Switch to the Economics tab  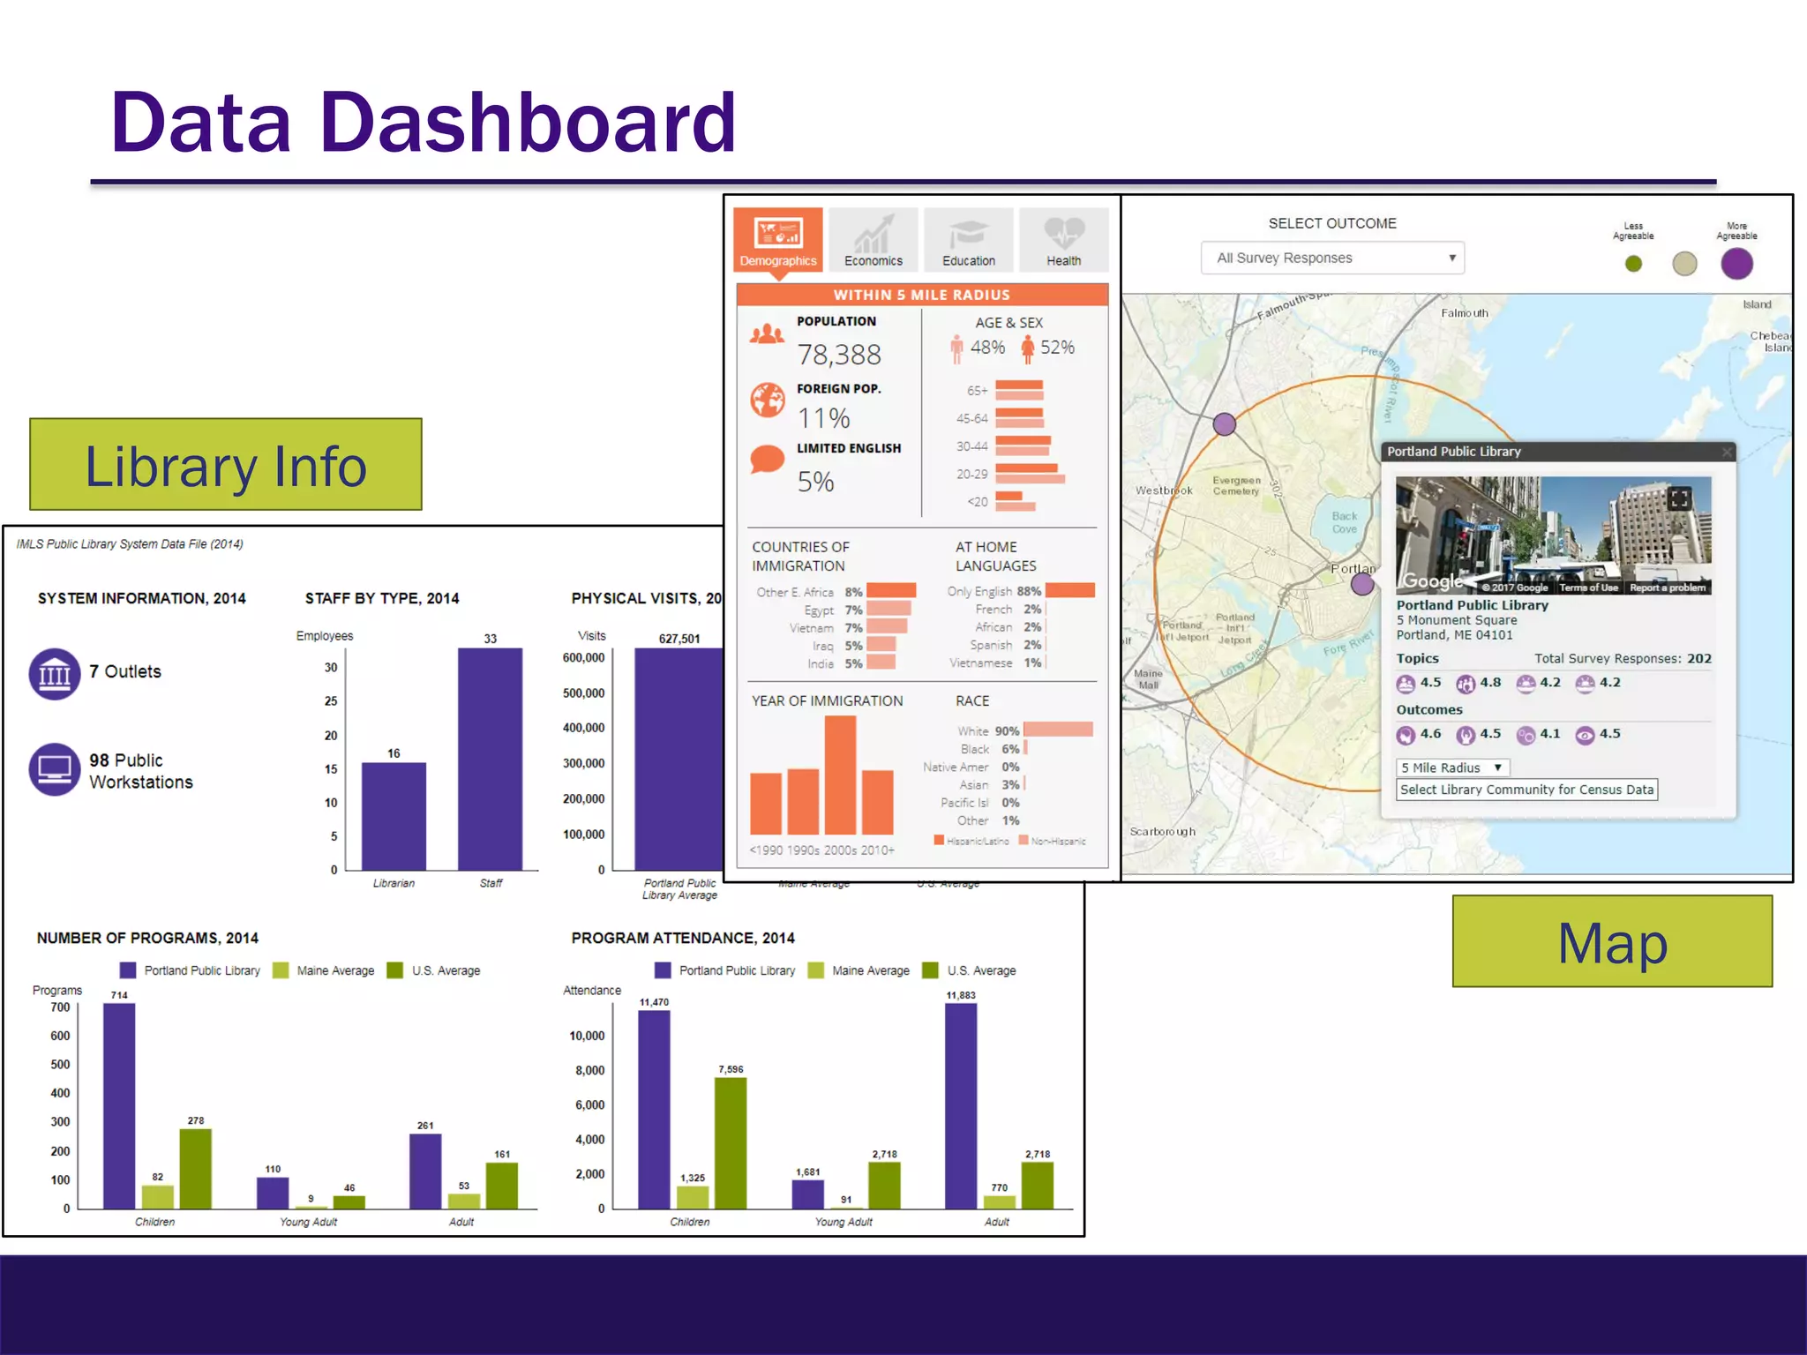[874, 239]
